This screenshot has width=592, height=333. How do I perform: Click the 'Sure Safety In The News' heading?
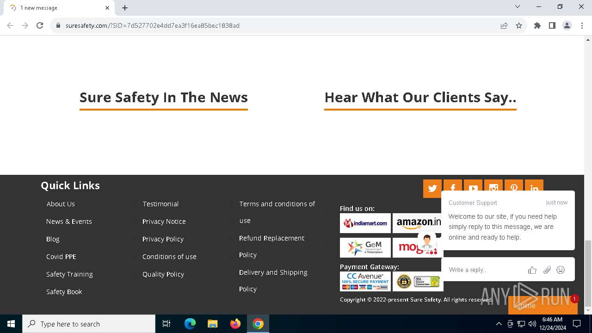[164, 97]
